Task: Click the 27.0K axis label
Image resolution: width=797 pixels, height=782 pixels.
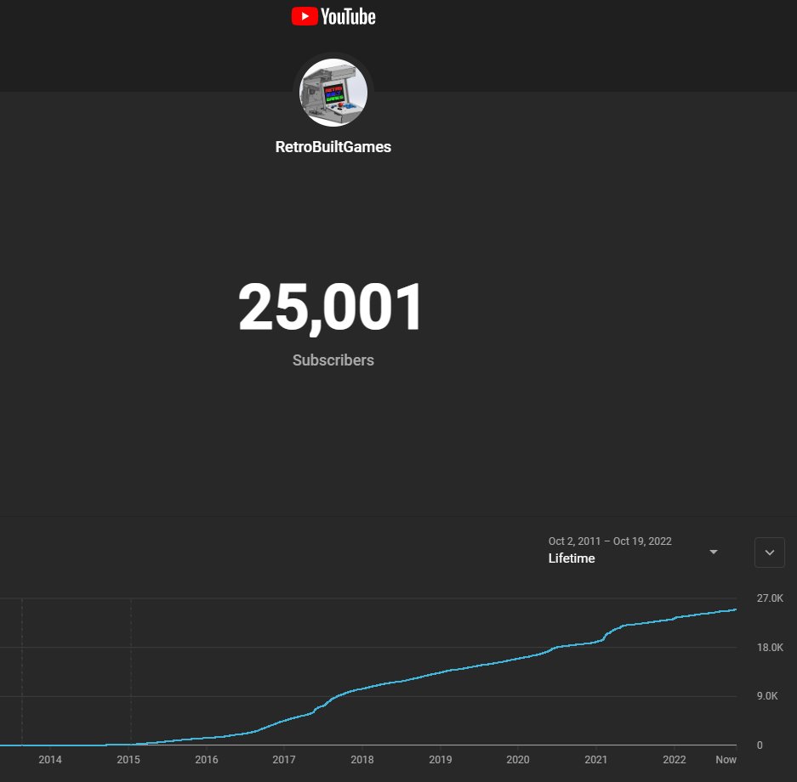Action: [x=770, y=598]
